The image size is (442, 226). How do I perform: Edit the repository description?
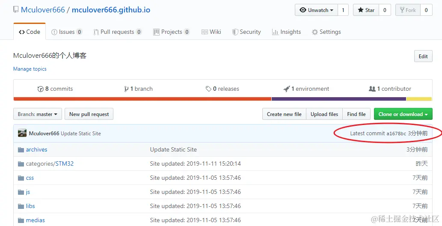(423, 56)
